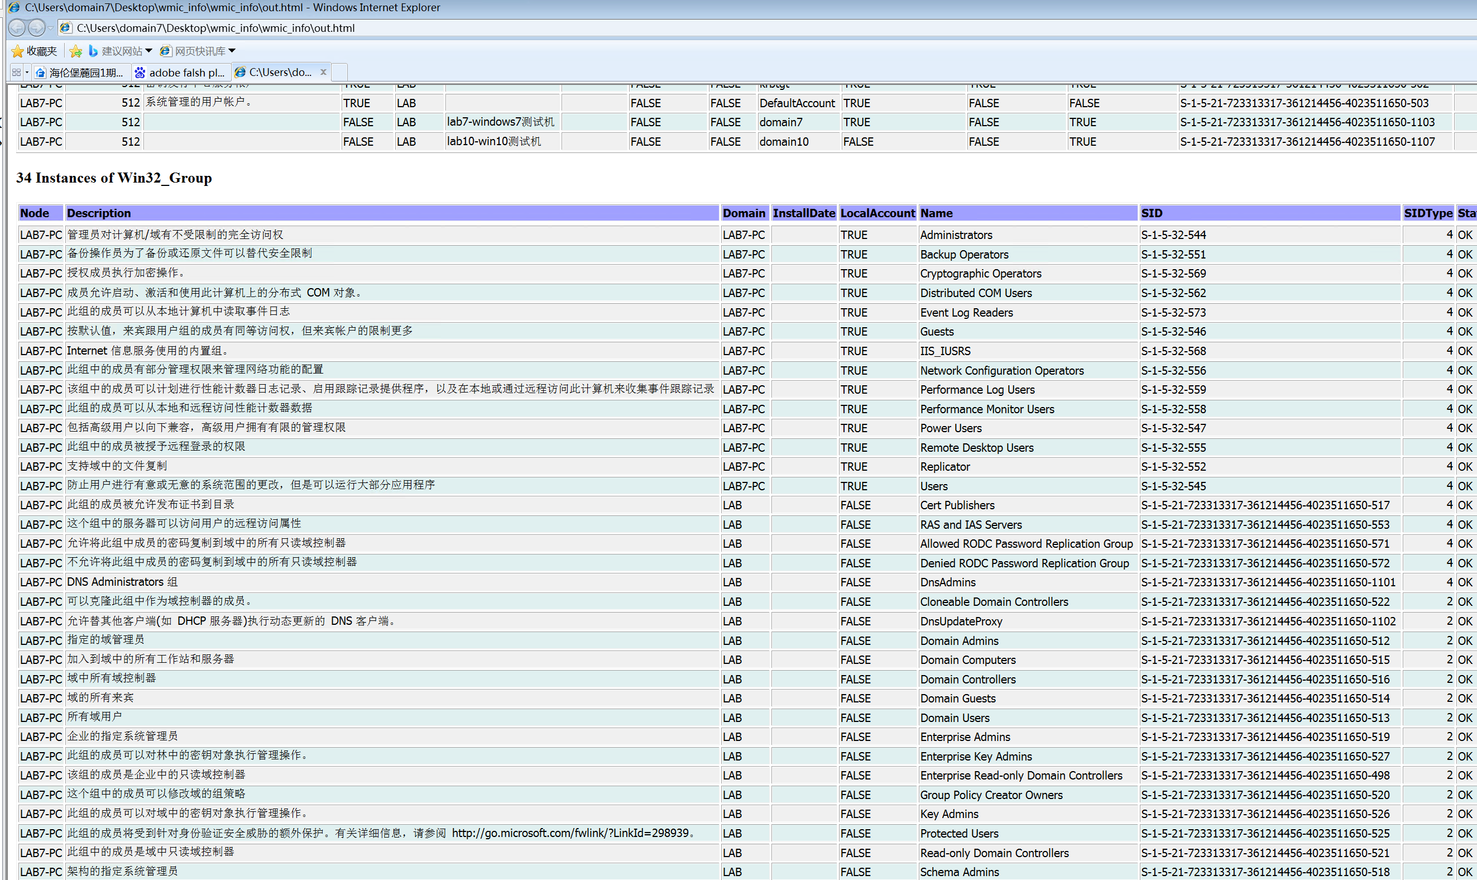Select the Cryptographic Operators cell
The height and width of the screenshot is (880, 1477).
click(1028, 274)
